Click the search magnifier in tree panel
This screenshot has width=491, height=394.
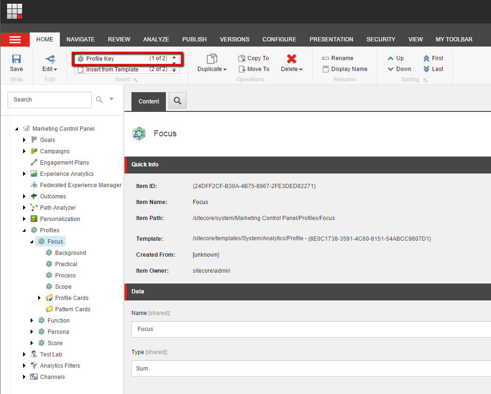click(99, 100)
